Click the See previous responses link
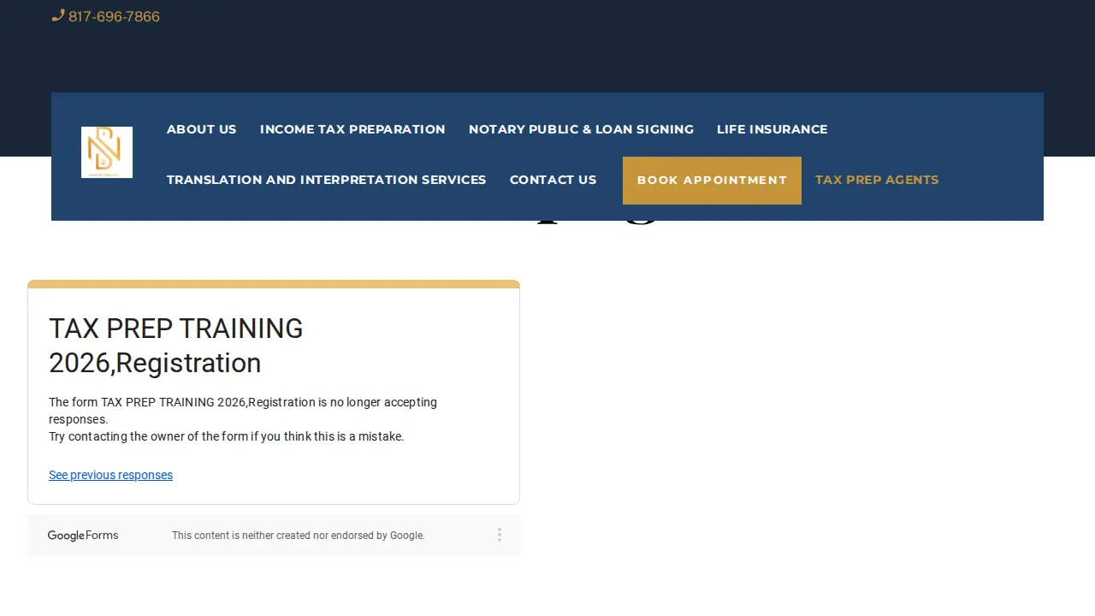 110,475
